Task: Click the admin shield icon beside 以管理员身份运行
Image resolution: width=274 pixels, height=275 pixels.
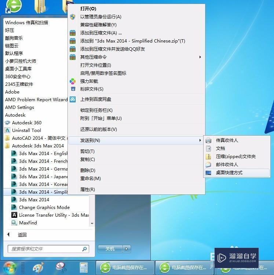Action: 73,17
